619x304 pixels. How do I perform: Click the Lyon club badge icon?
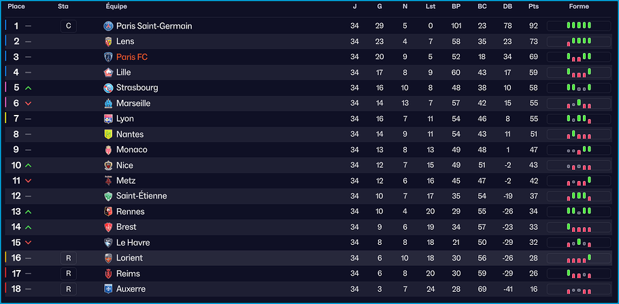click(x=108, y=119)
